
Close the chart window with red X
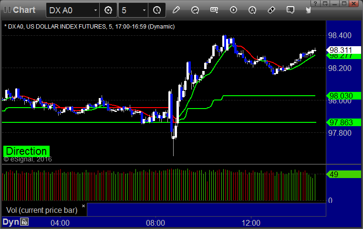[354, 3]
